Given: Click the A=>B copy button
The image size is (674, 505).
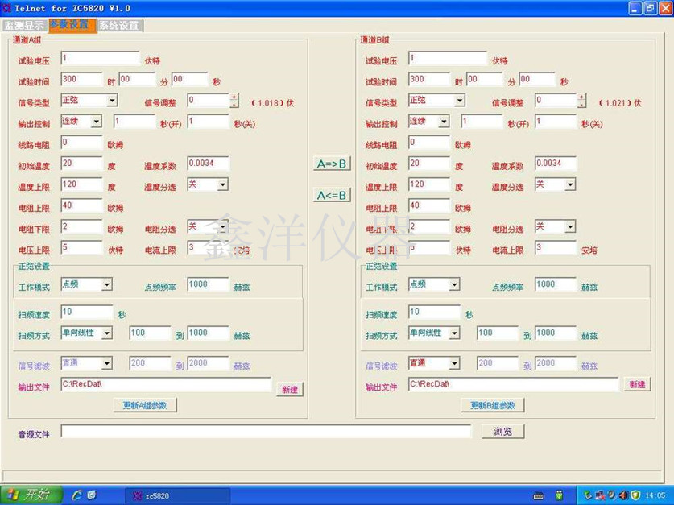Looking at the screenshot, I should [x=332, y=164].
